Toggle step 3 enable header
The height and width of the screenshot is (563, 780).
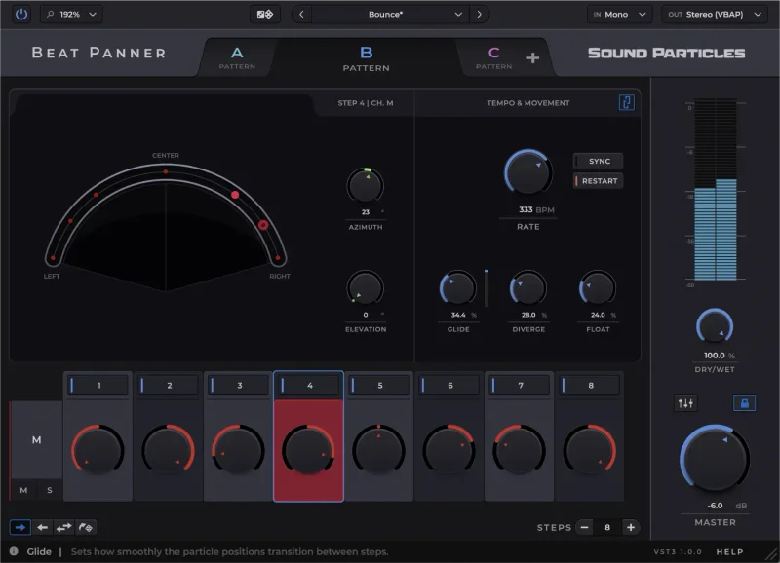point(239,385)
